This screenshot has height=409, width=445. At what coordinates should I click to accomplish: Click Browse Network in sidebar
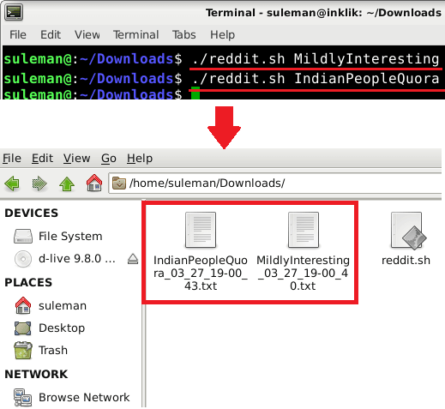coord(72,397)
